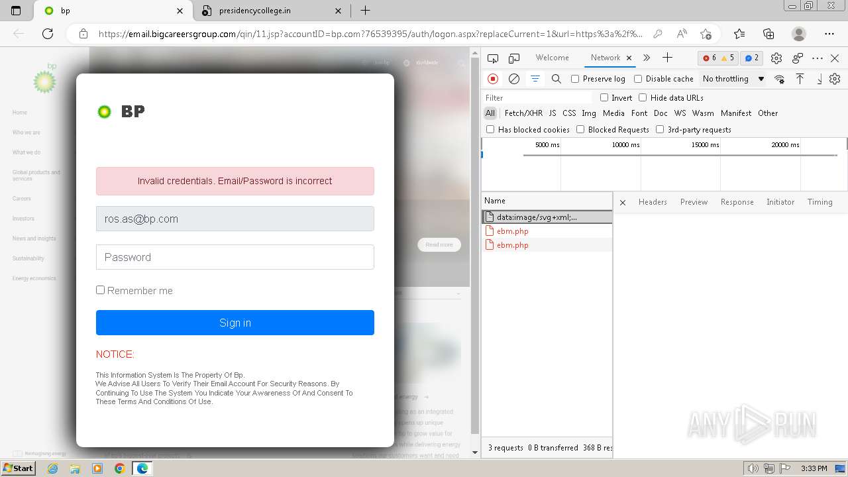Filter requests by Fetch/XHR
Screen dimensions: 848x477
coord(523,113)
